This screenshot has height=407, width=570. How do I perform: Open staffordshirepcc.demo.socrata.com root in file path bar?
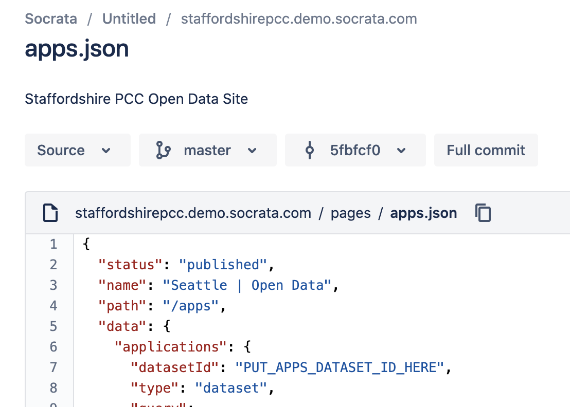point(193,213)
